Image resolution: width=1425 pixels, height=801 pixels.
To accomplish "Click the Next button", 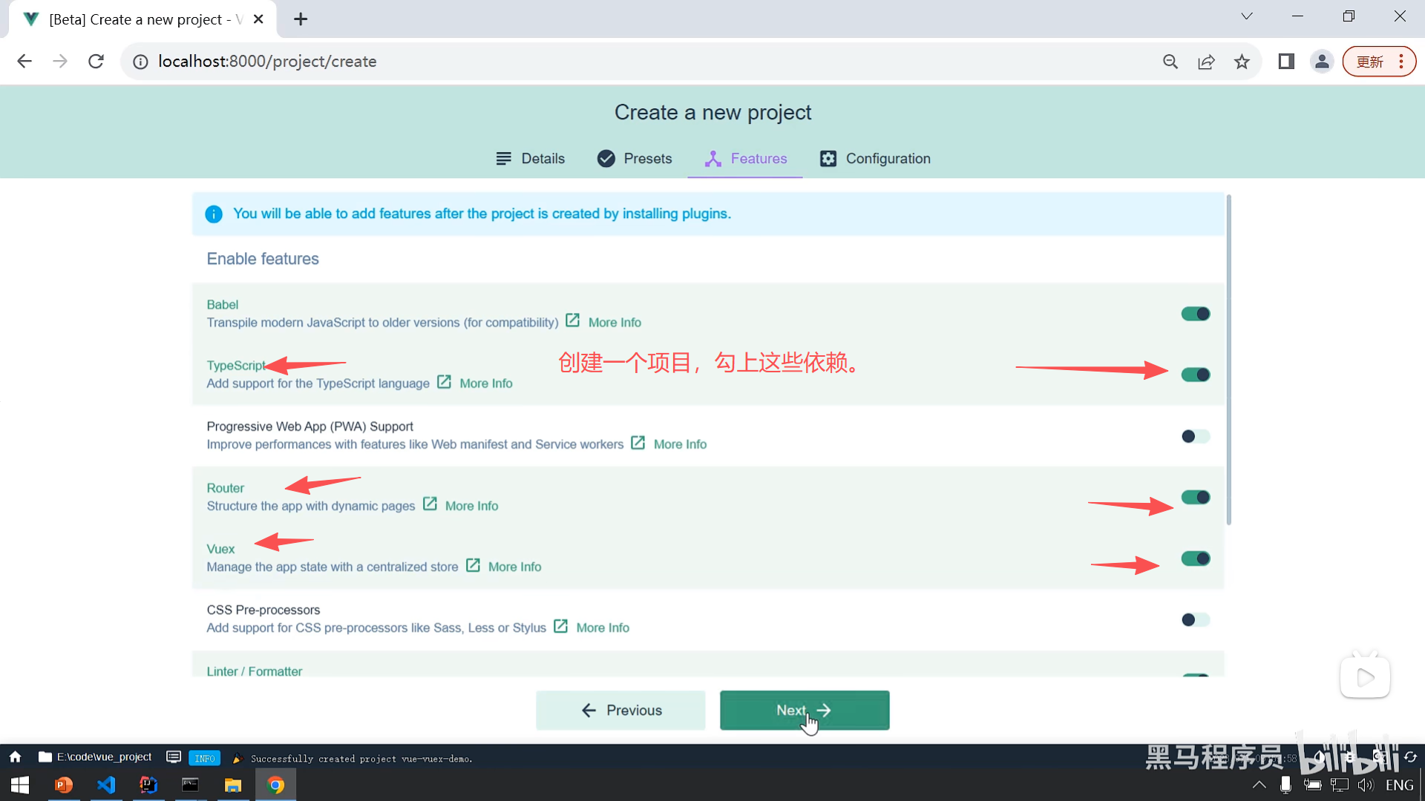I will tap(804, 711).
